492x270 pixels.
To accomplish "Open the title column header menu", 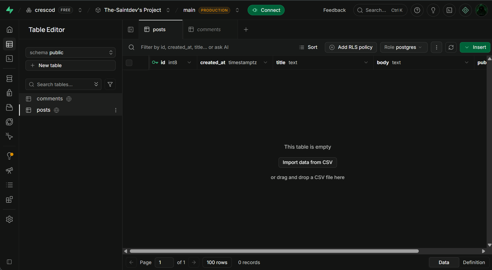I will tap(366, 63).
